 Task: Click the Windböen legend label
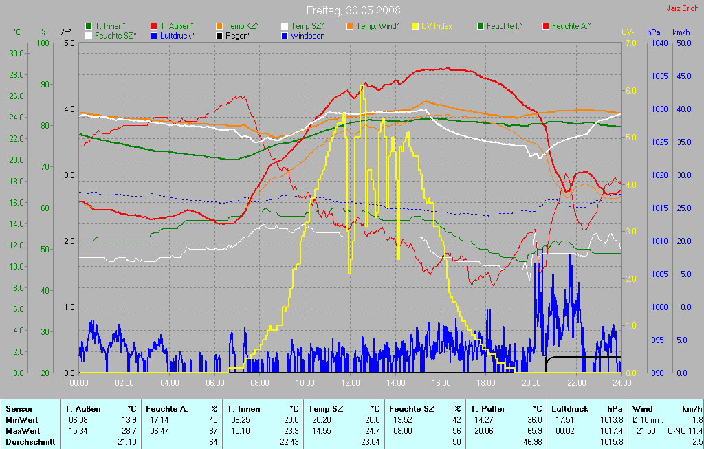point(307,36)
